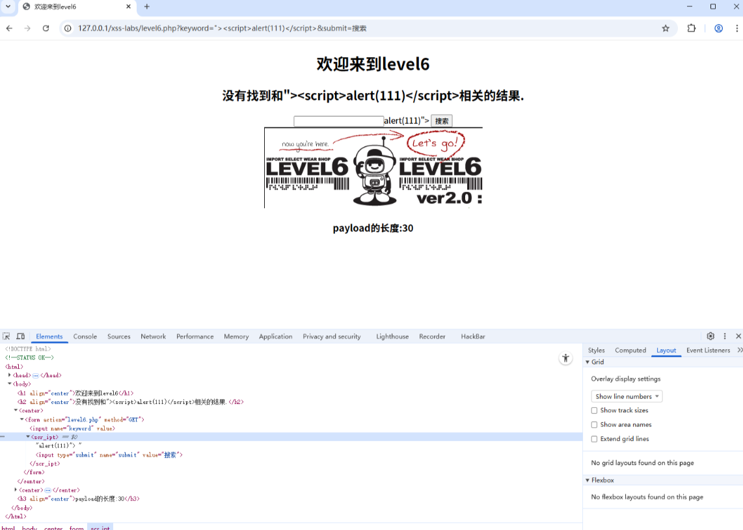
Task: Select input name="keyword" DOM line
Action: pos(72,428)
